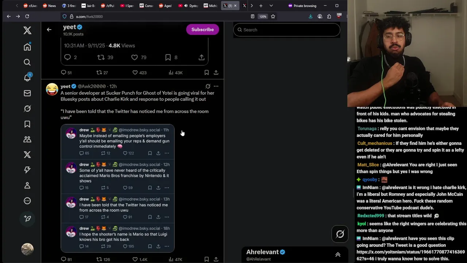This screenshot has width=467, height=263.
Task: Click Redxcted999 username in chat
Action: point(371,216)
